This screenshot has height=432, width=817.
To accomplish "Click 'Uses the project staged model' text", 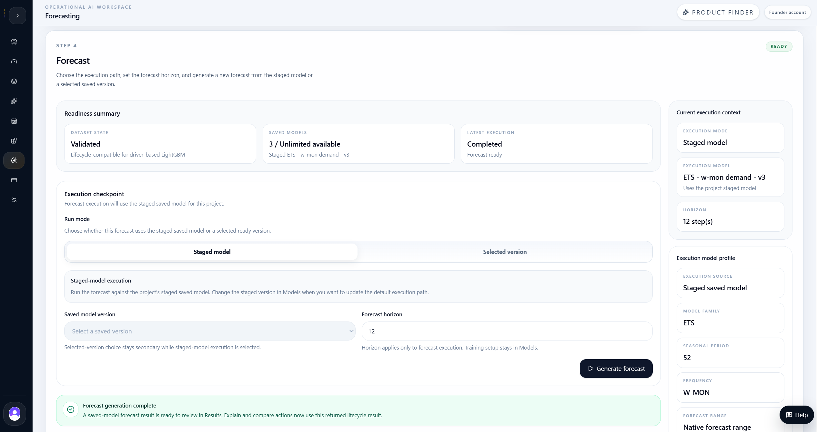I will (719, 188).
